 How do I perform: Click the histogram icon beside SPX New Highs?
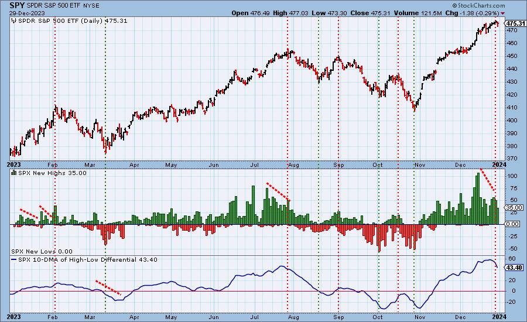(x=14, y=173)
